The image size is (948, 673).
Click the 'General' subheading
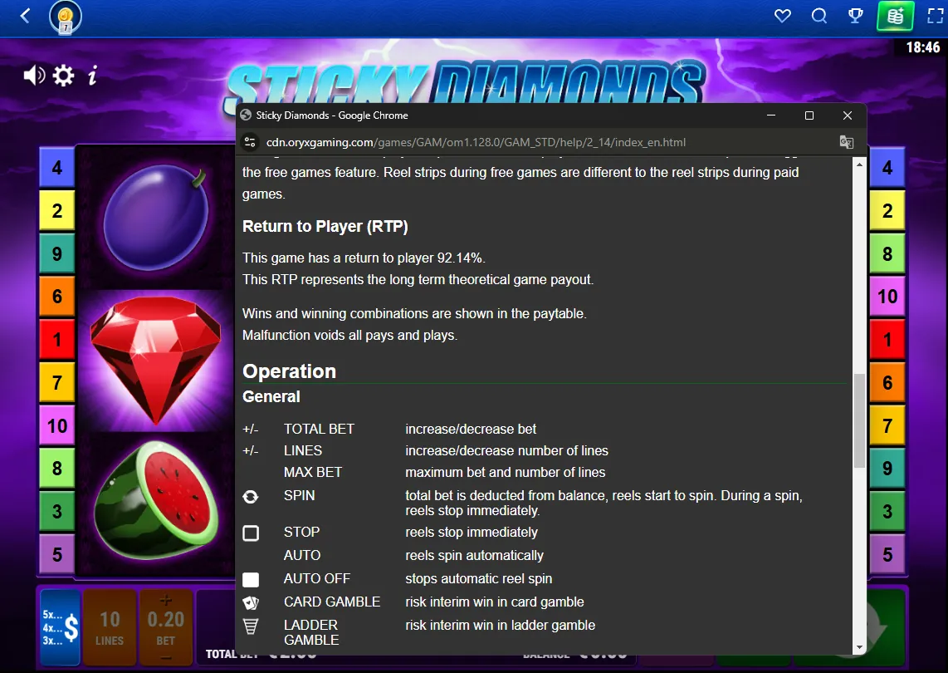click(271, 396)
